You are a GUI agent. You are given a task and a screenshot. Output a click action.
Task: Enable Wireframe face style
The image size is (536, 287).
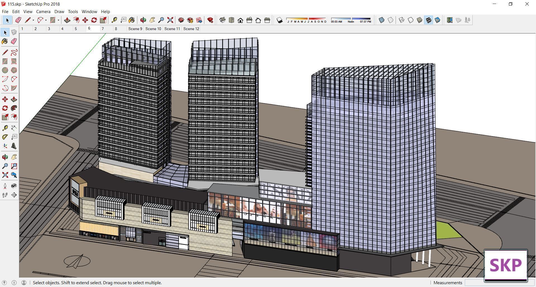(402, 20)
